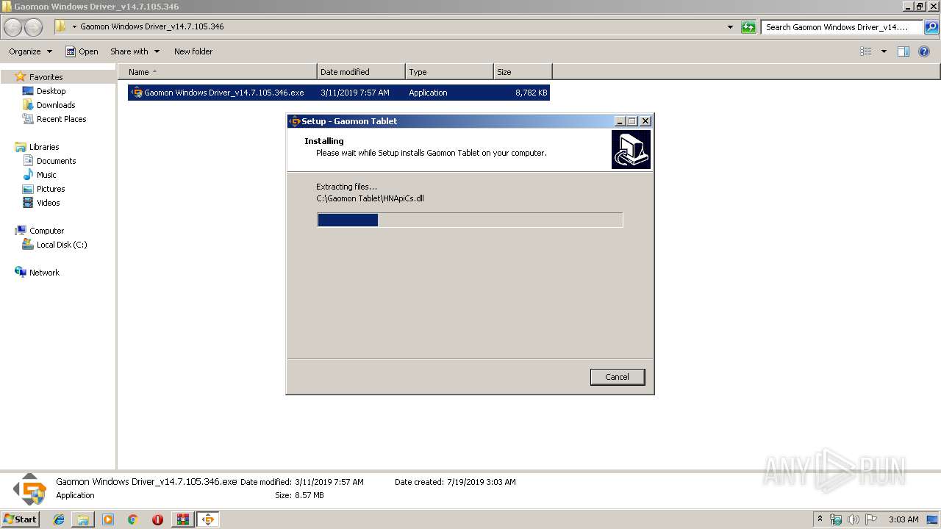Open Music library
This screenshot has height=529, width=941.
coord(46,175)
